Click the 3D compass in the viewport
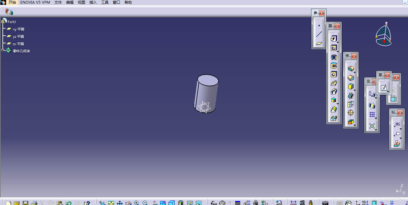This screenshot has width=408, height=205. coord(384,34)
